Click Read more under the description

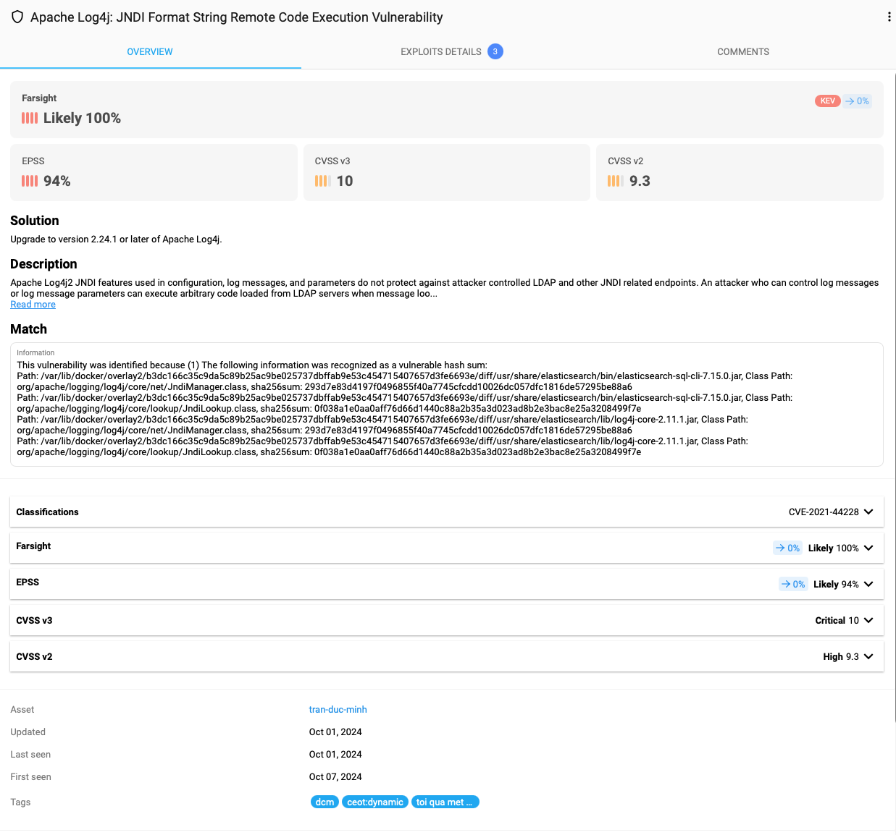point(33,305)
